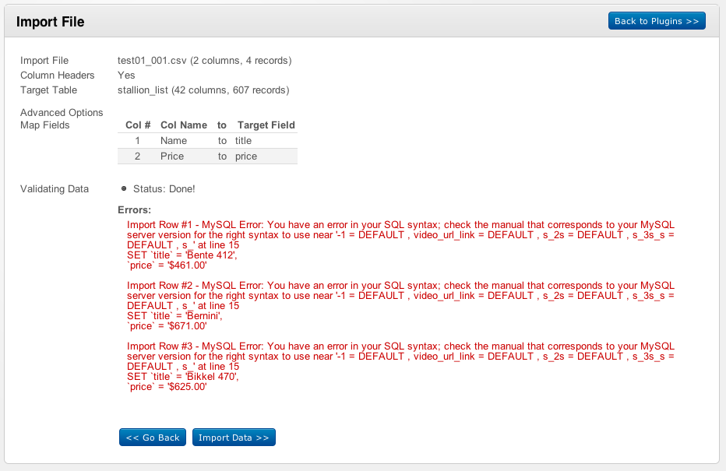Click the Errors heading

[134, 210]
